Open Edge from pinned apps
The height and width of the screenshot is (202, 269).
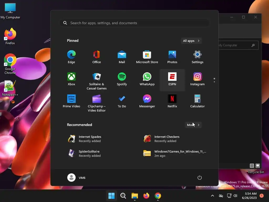[71, 57]
